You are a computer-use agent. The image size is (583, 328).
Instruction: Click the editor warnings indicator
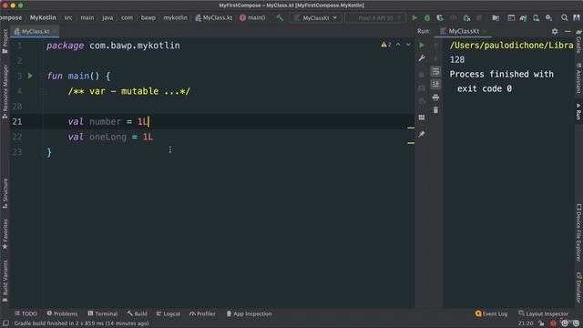coord(386,45)
